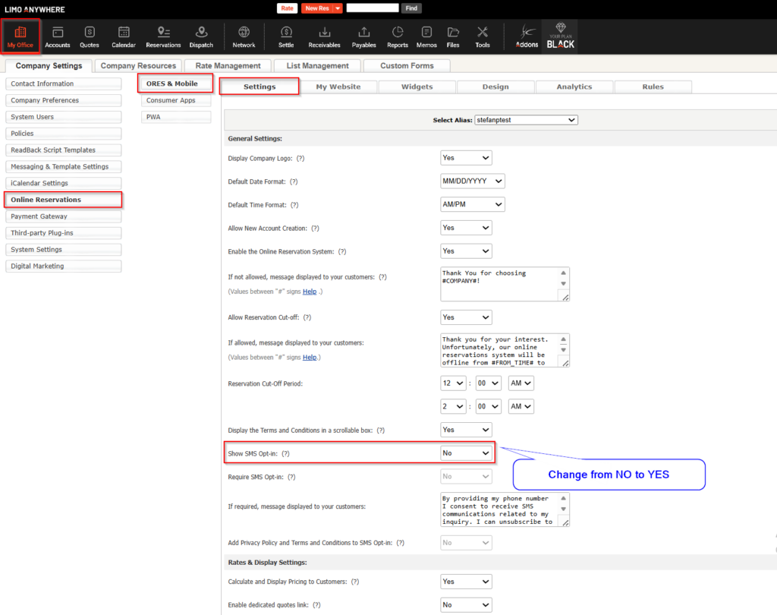This screenshot has height=615, width=777.
Task: Open the Accounts icon in the toolbar
Action: (x=57, y=36)
